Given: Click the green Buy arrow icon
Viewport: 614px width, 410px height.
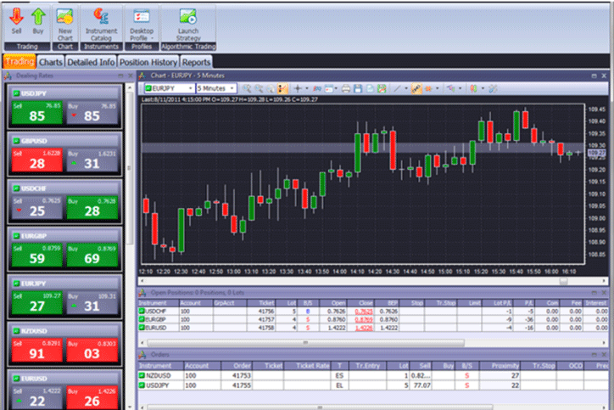Looking at the screenshot, I should coord(37,15).
